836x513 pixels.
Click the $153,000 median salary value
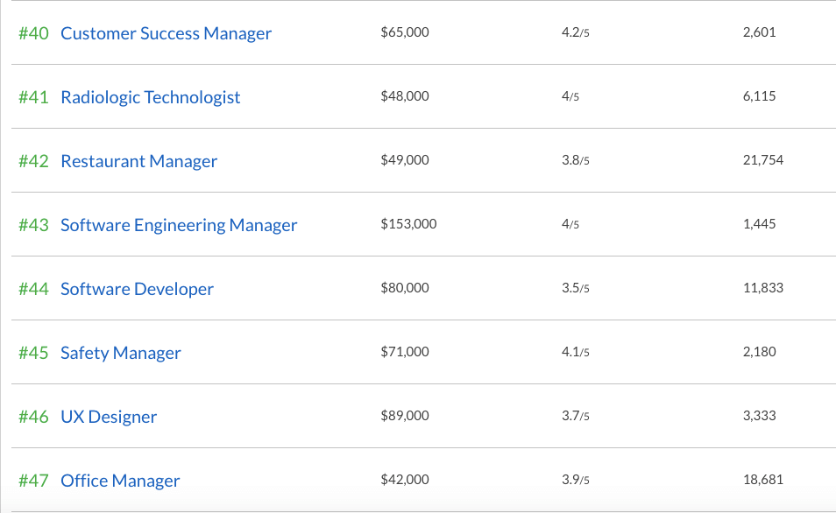[408, 224]
